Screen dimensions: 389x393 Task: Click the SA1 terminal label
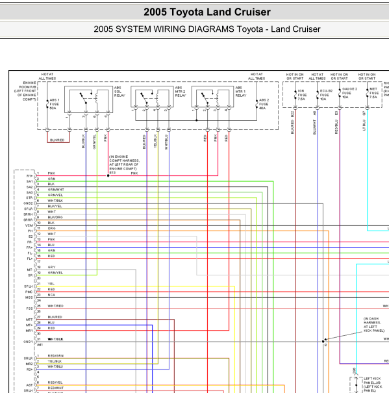tap(30, 181)
